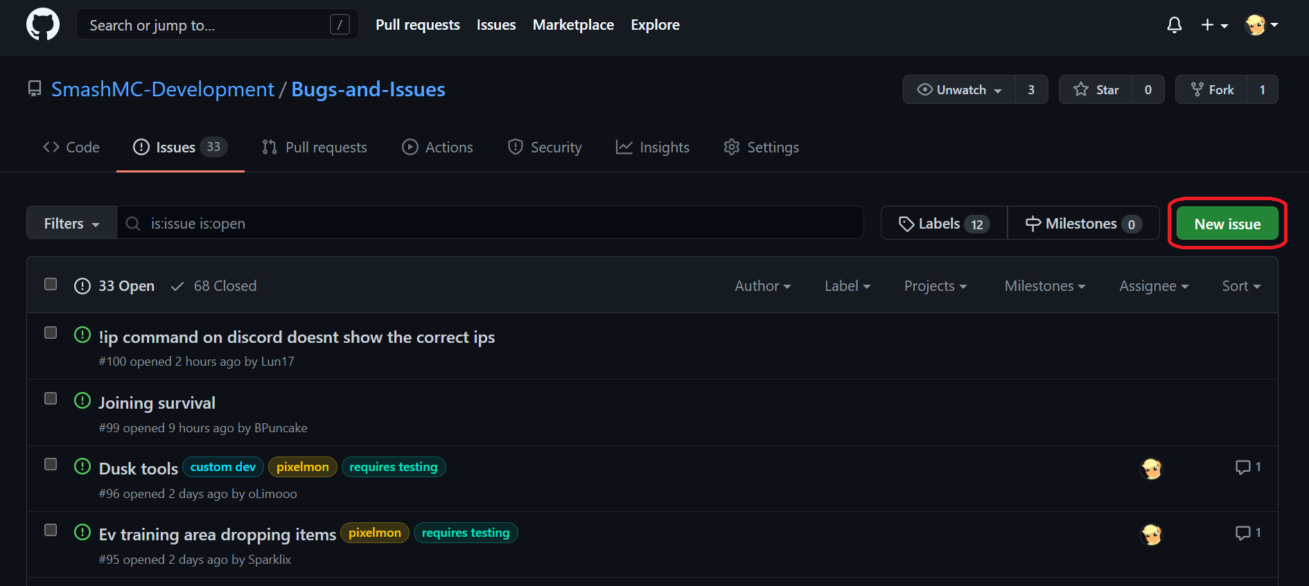Screen dimensions: 1309x586
Task: Click the Search or jump to field
Action: pyautogui.click(x=217, y=25)
